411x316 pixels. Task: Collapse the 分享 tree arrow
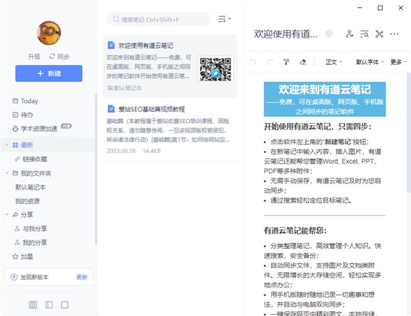coord(7,215)
